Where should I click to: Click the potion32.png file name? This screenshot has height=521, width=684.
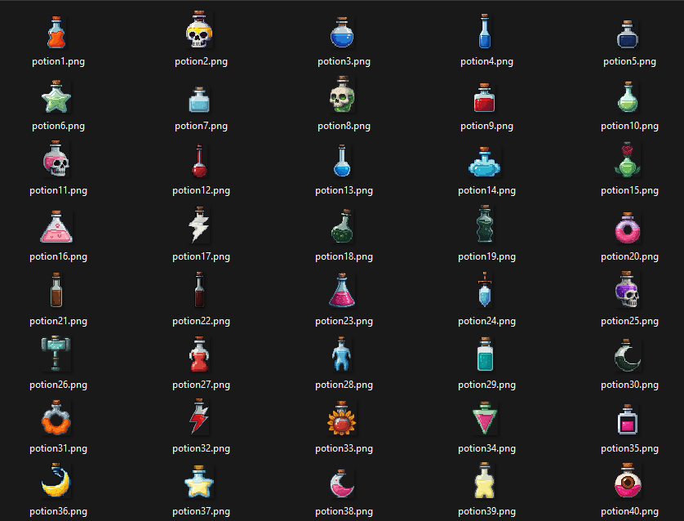(x=201, y=449)
